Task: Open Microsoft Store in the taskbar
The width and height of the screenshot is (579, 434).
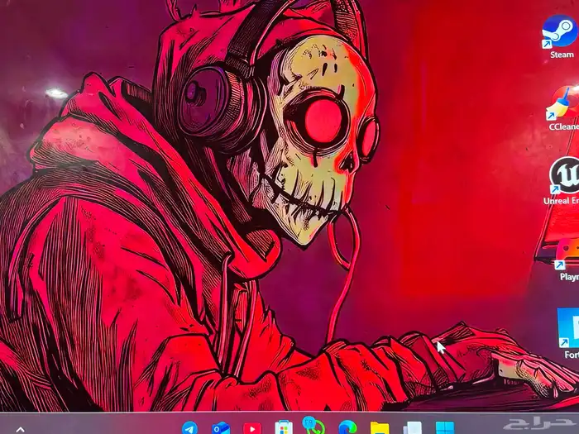Action: click(x=284, y=427)
